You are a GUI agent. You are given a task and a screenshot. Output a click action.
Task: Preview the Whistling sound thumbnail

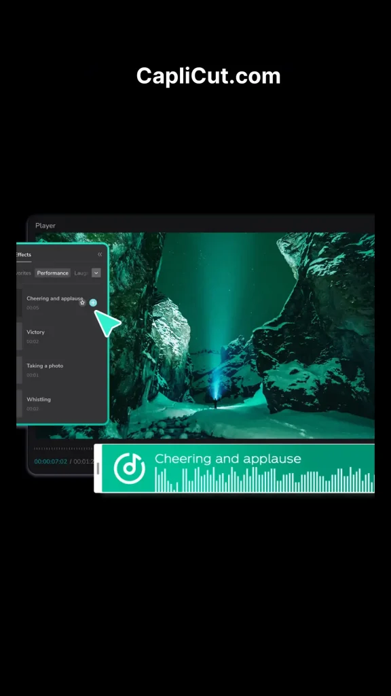19,404
